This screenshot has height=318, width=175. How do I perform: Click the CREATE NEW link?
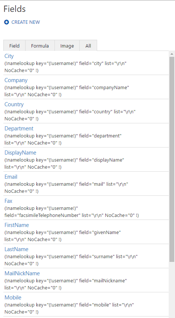[26, 22]
